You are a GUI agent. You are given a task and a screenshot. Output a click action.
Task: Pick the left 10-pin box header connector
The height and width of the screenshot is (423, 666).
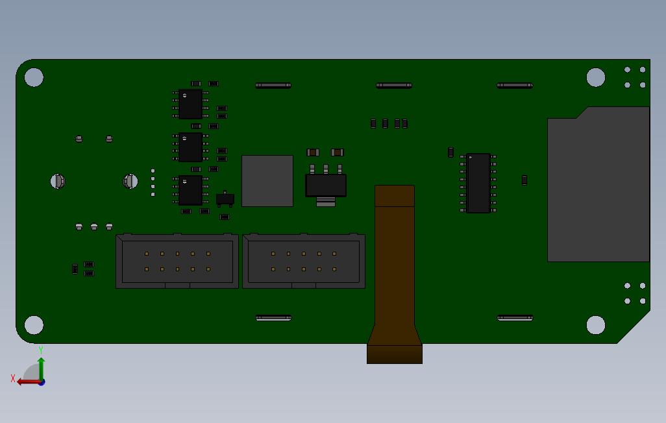[177, 261]
